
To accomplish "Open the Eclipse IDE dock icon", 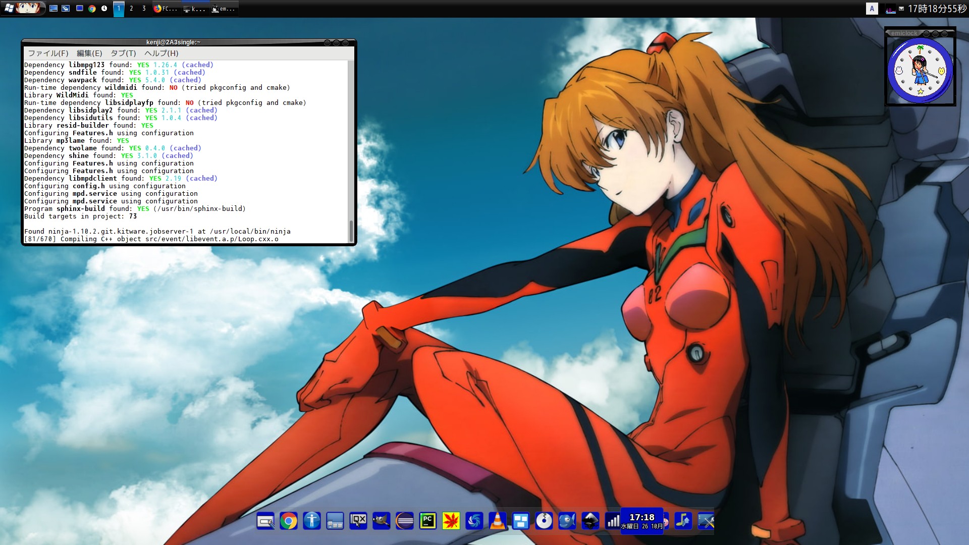I will [x=405, y=521].
